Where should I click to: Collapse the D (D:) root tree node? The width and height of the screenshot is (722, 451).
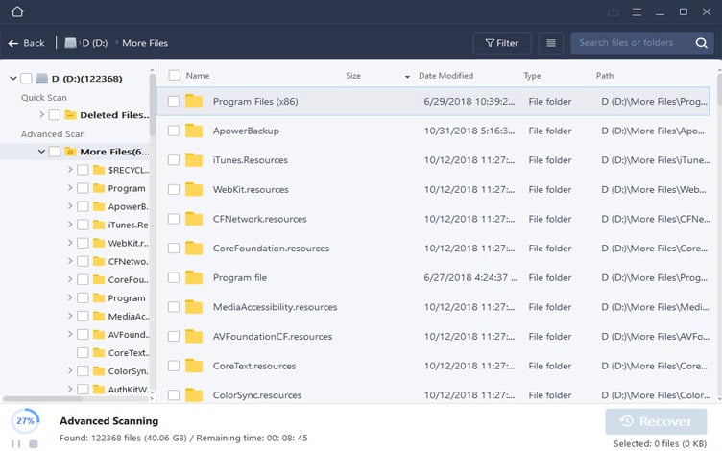[12, 79]
